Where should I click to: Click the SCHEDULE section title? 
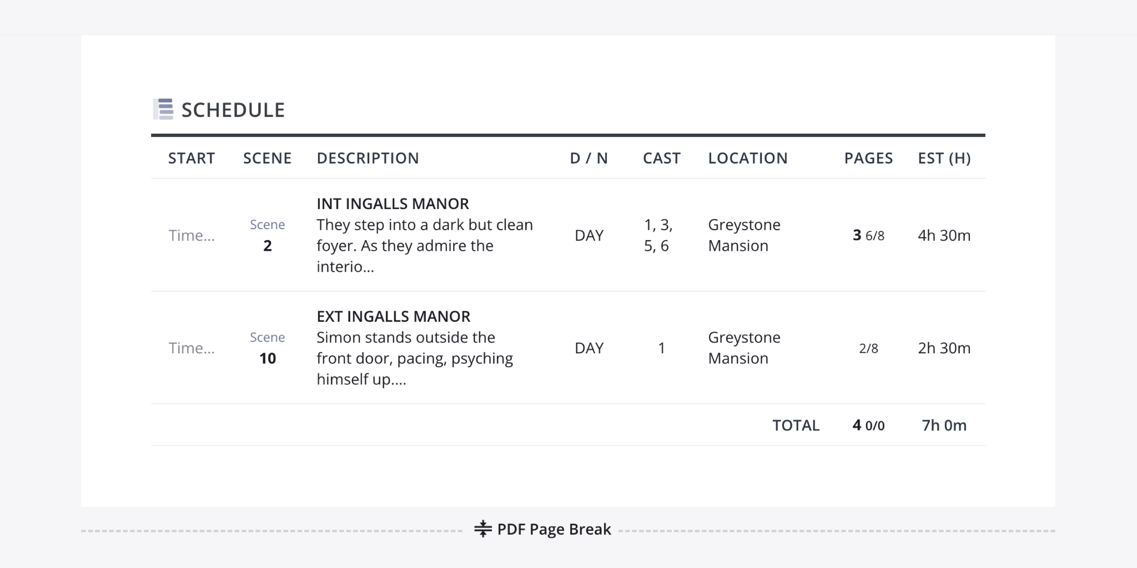(x=233, y=110)
